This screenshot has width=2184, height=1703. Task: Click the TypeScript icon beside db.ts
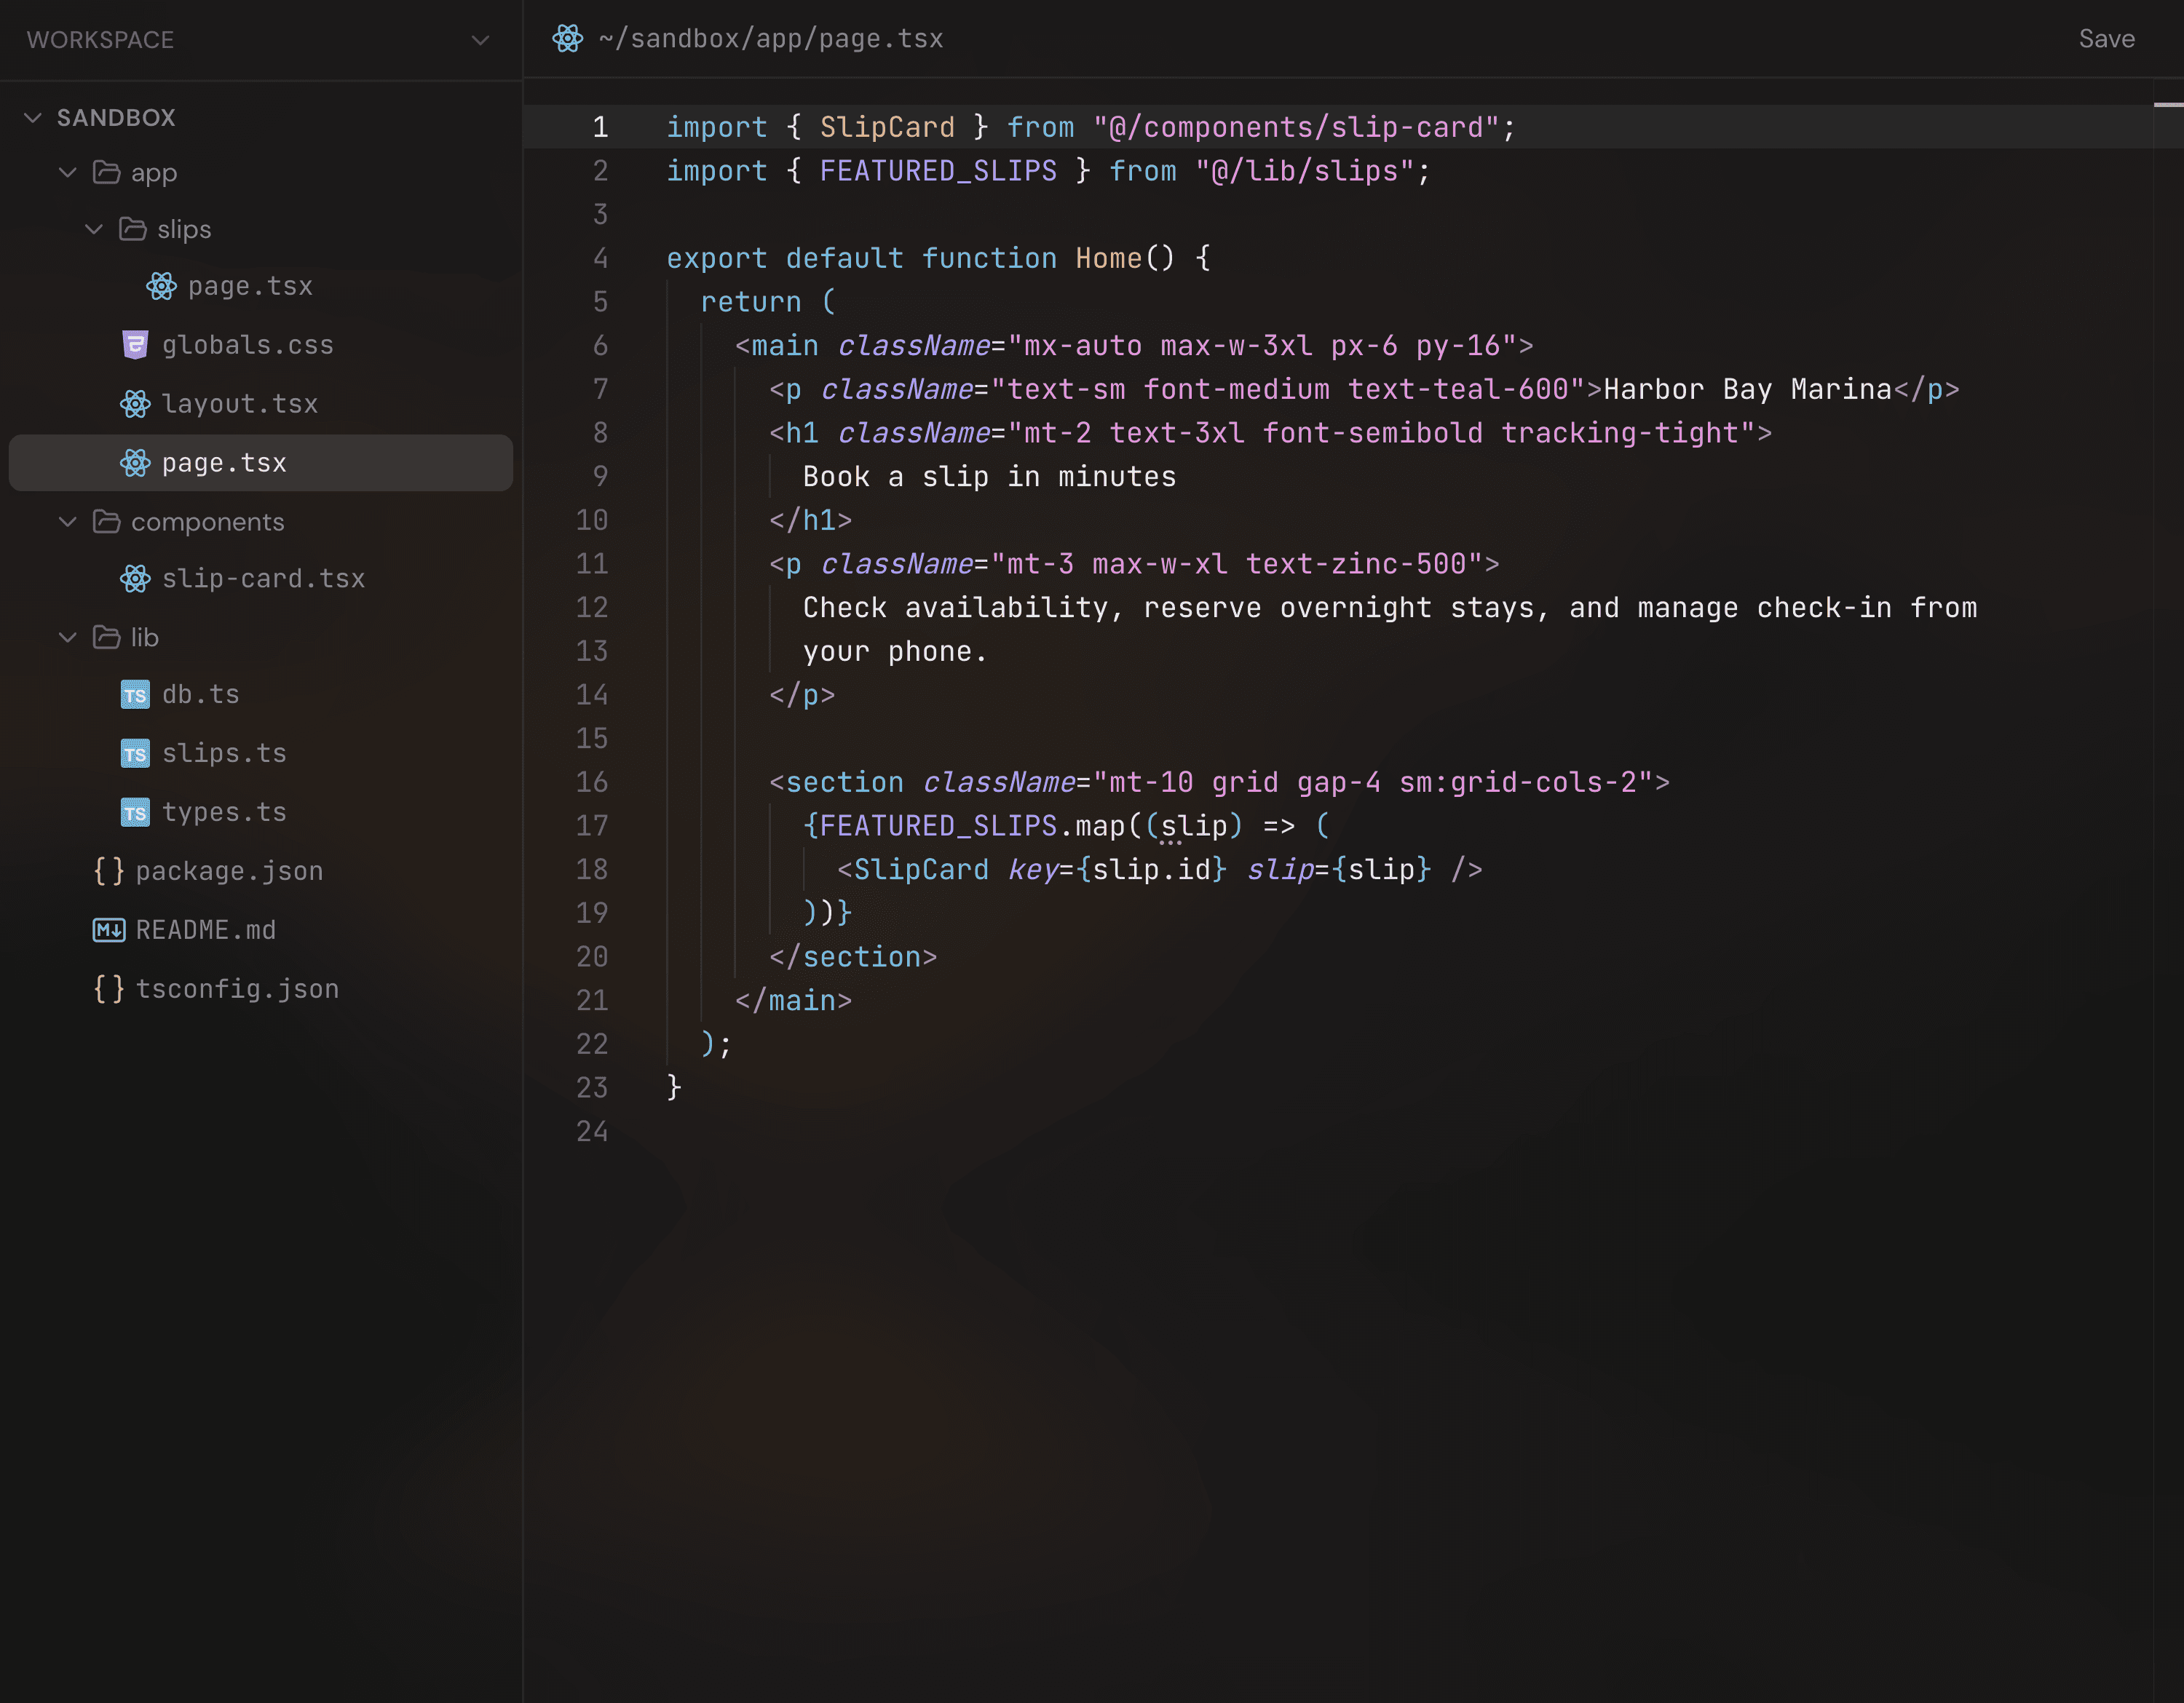coord(135,694)
